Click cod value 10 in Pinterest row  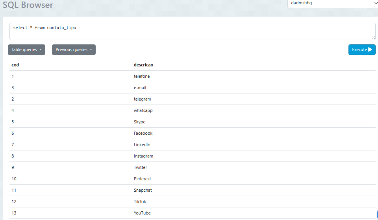tap(14, 179)
